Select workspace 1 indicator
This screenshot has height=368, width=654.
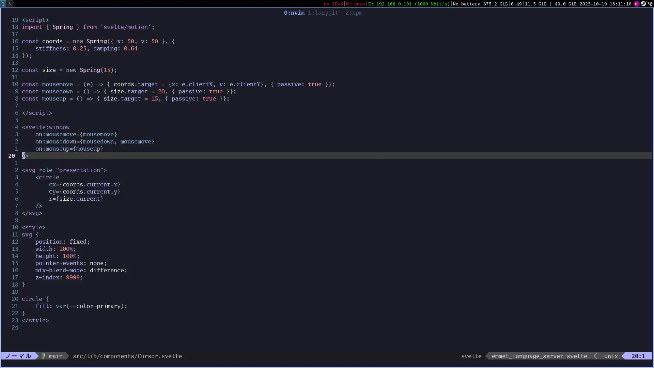pos(3,4)
